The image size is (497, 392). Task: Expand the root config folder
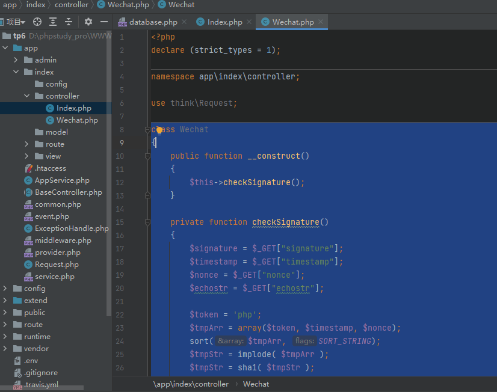5,289
